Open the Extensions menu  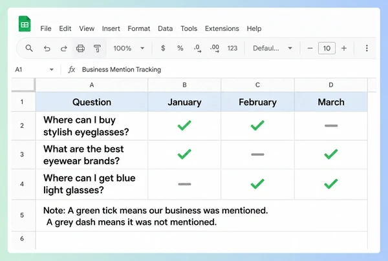pos(222,28)
